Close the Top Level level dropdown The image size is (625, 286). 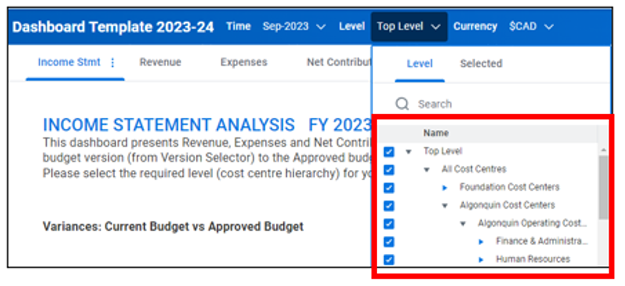(x=408, y=26)
